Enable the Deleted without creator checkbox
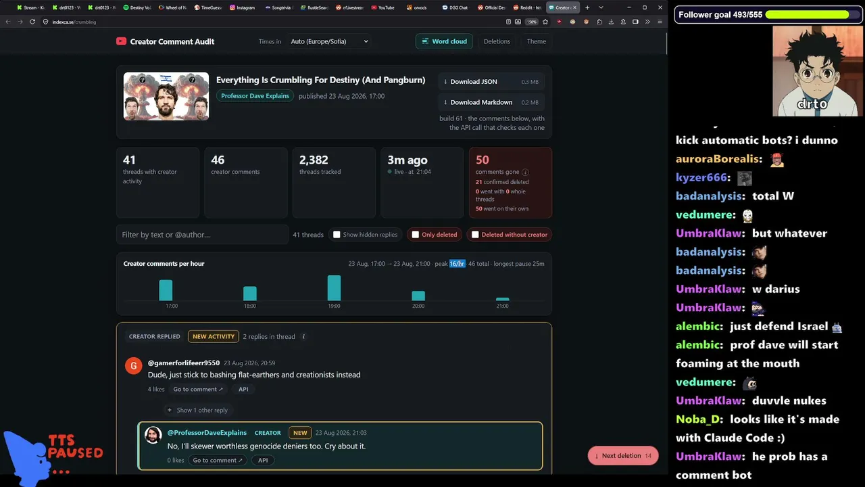The image size is (865, 487). tap(475, 235)
